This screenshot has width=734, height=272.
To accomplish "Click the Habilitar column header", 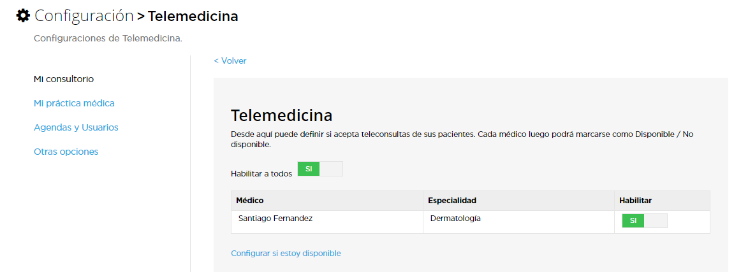I will (635, 201).
